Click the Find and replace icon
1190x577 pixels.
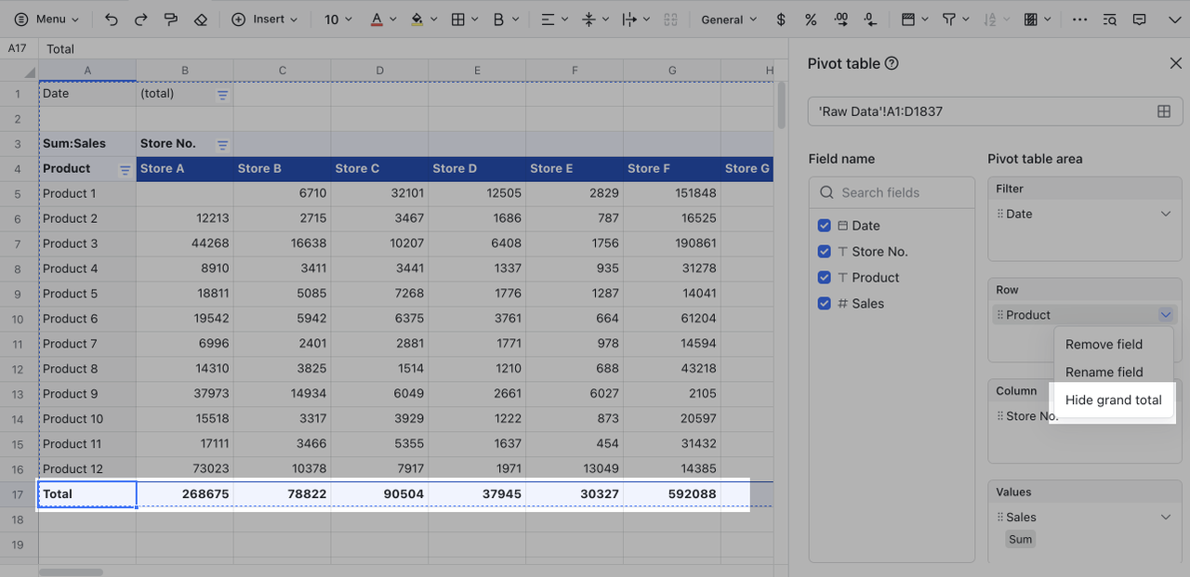(x=1109, y=20)
